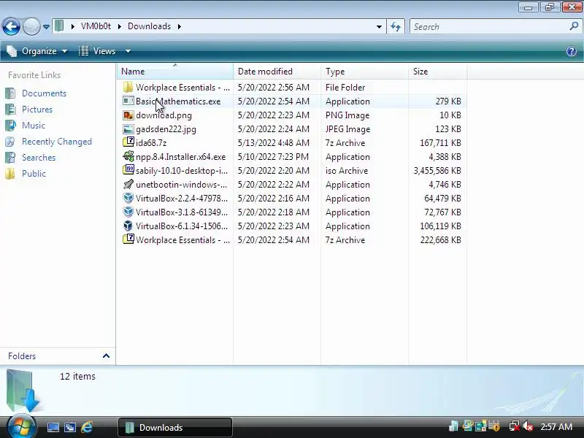
Task: Select the Workplace Essentials folder icon
Action: point(128,87)
